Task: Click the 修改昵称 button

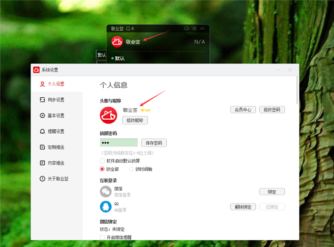Action: pyautogui.click(x=135, y=120)
